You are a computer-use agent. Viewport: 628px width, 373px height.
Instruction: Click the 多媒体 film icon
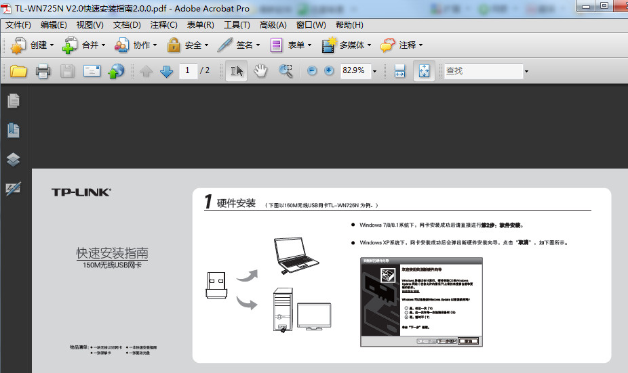[329, 45]
